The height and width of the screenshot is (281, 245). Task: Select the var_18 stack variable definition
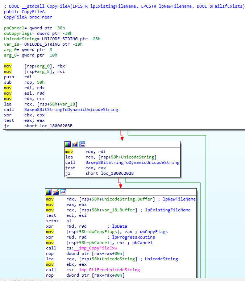pos(43,44)
